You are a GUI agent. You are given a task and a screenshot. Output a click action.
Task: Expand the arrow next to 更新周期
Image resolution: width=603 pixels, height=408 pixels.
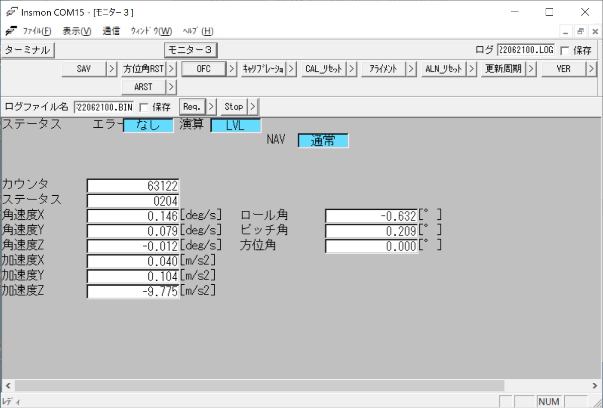(x=532, y=69)
